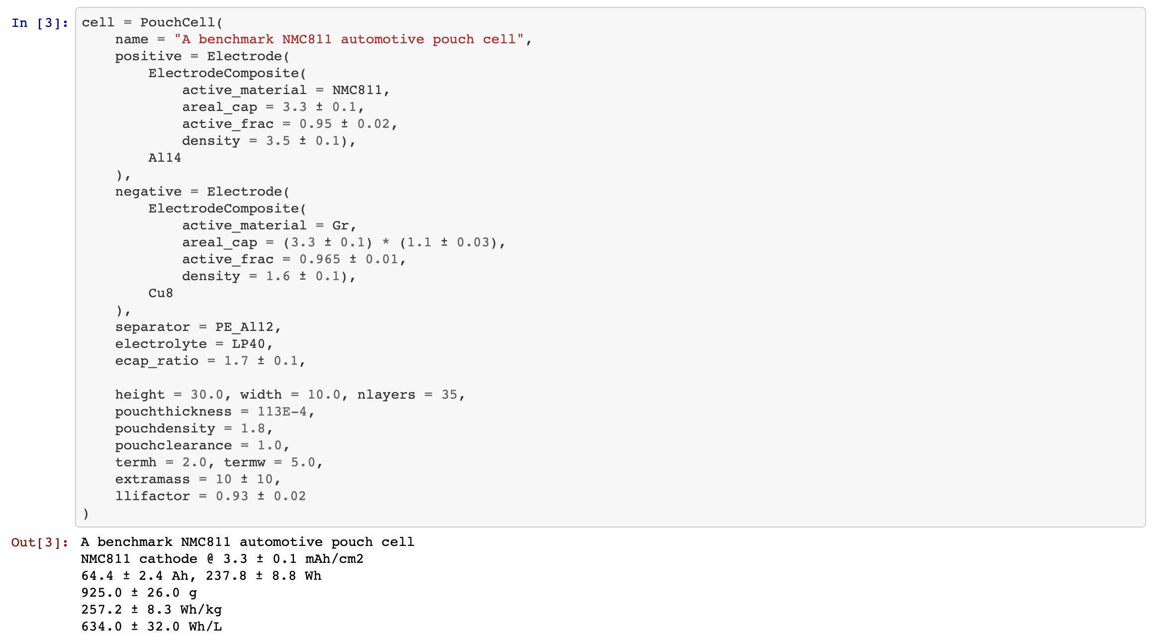
Task: Click the llifactor value 0.93 ± 0.02
Action: 261,496
